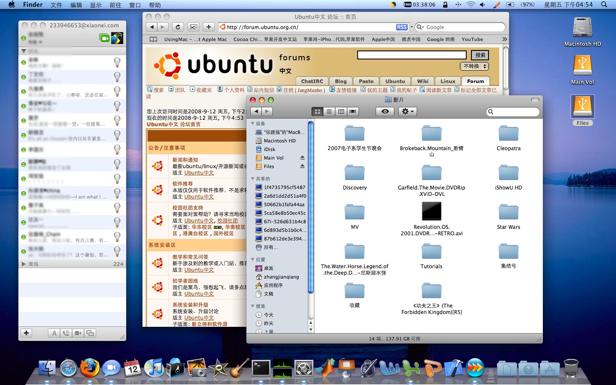
Task: Select Finder icon view toggle
Action: point(317,111)
